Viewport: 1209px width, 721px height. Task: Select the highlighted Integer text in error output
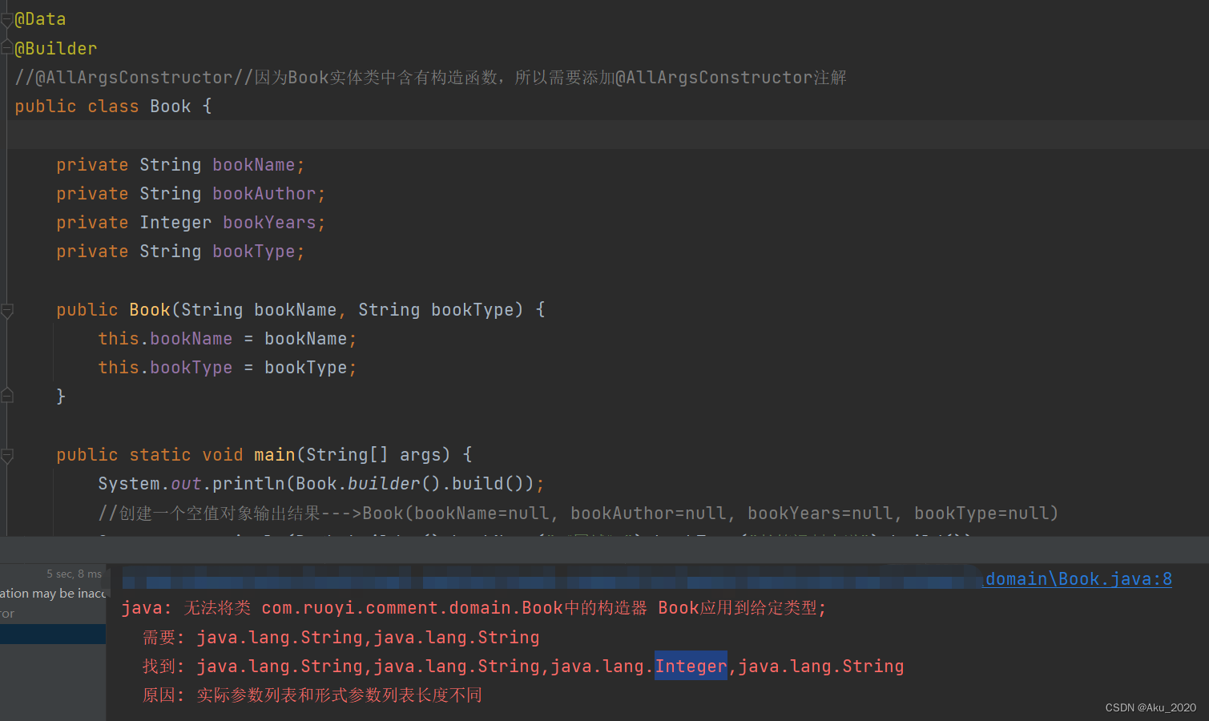pyautogui.click(x=691, y=666)
